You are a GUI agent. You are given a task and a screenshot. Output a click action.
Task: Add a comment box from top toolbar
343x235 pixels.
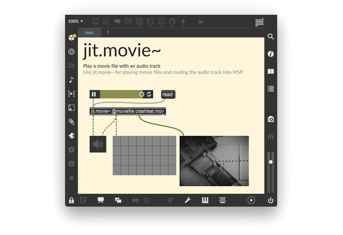(x=117, y=21)
